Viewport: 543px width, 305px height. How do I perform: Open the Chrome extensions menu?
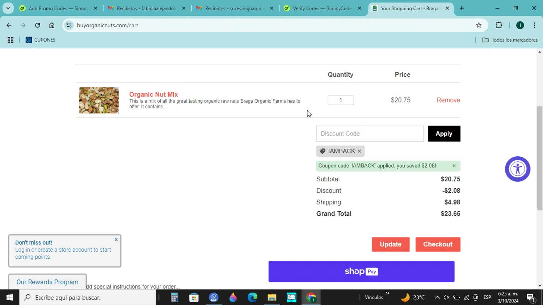coord(499,25)
